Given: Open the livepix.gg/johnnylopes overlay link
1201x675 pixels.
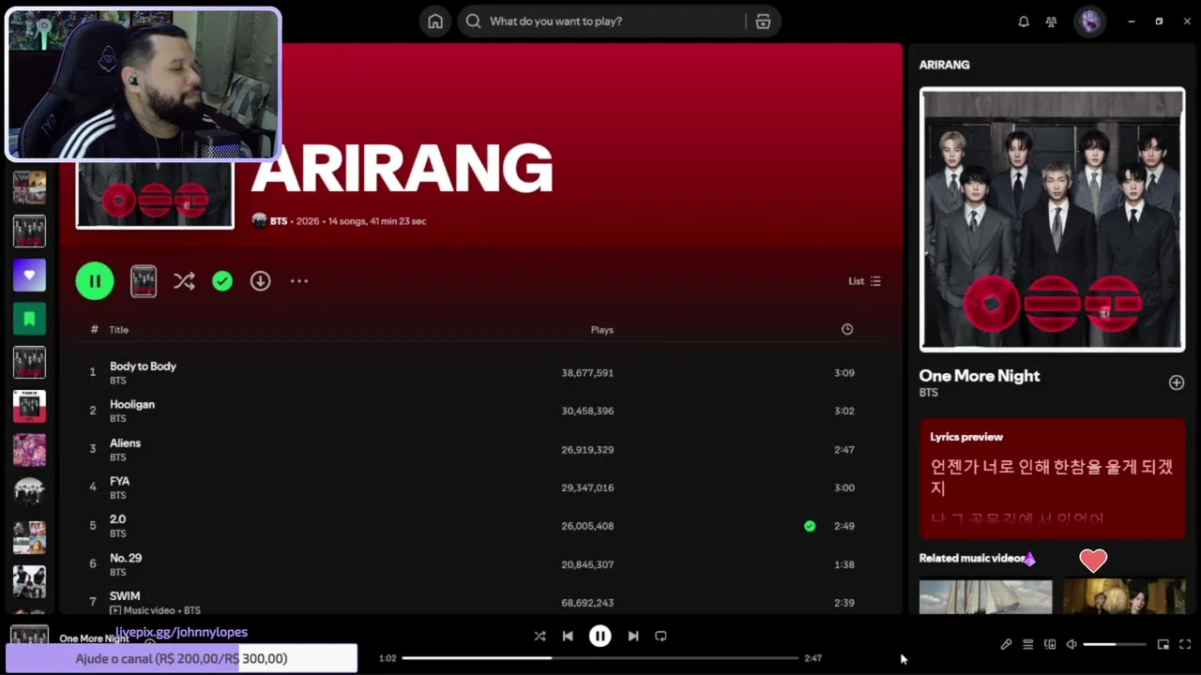Looking at the screenshot, I should [x=181, y=632].
